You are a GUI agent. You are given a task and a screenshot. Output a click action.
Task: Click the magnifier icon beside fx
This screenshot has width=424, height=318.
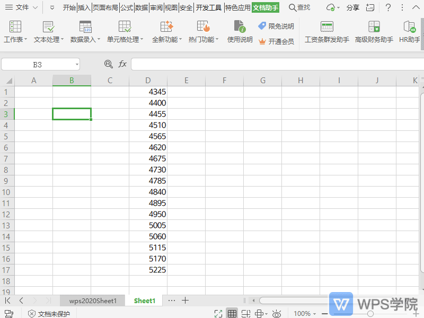click(x=109, y=64)
